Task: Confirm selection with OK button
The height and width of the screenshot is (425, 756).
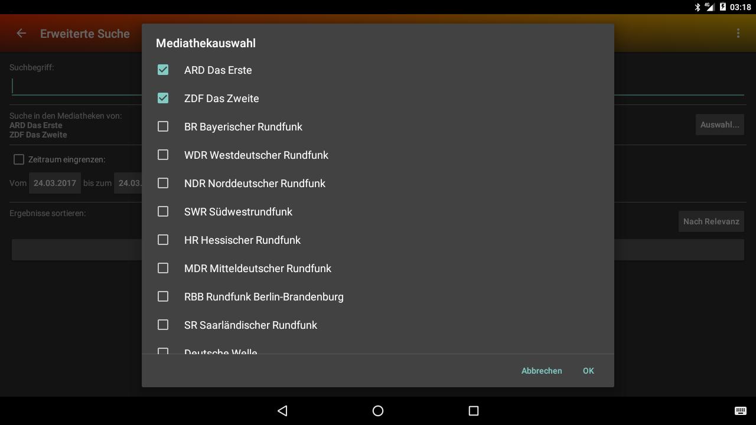Action: [588, 371]
